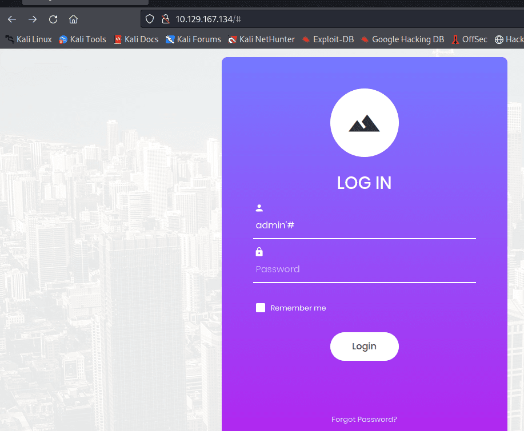Click the shield tracking protection icon

click(x=150, y=19)
